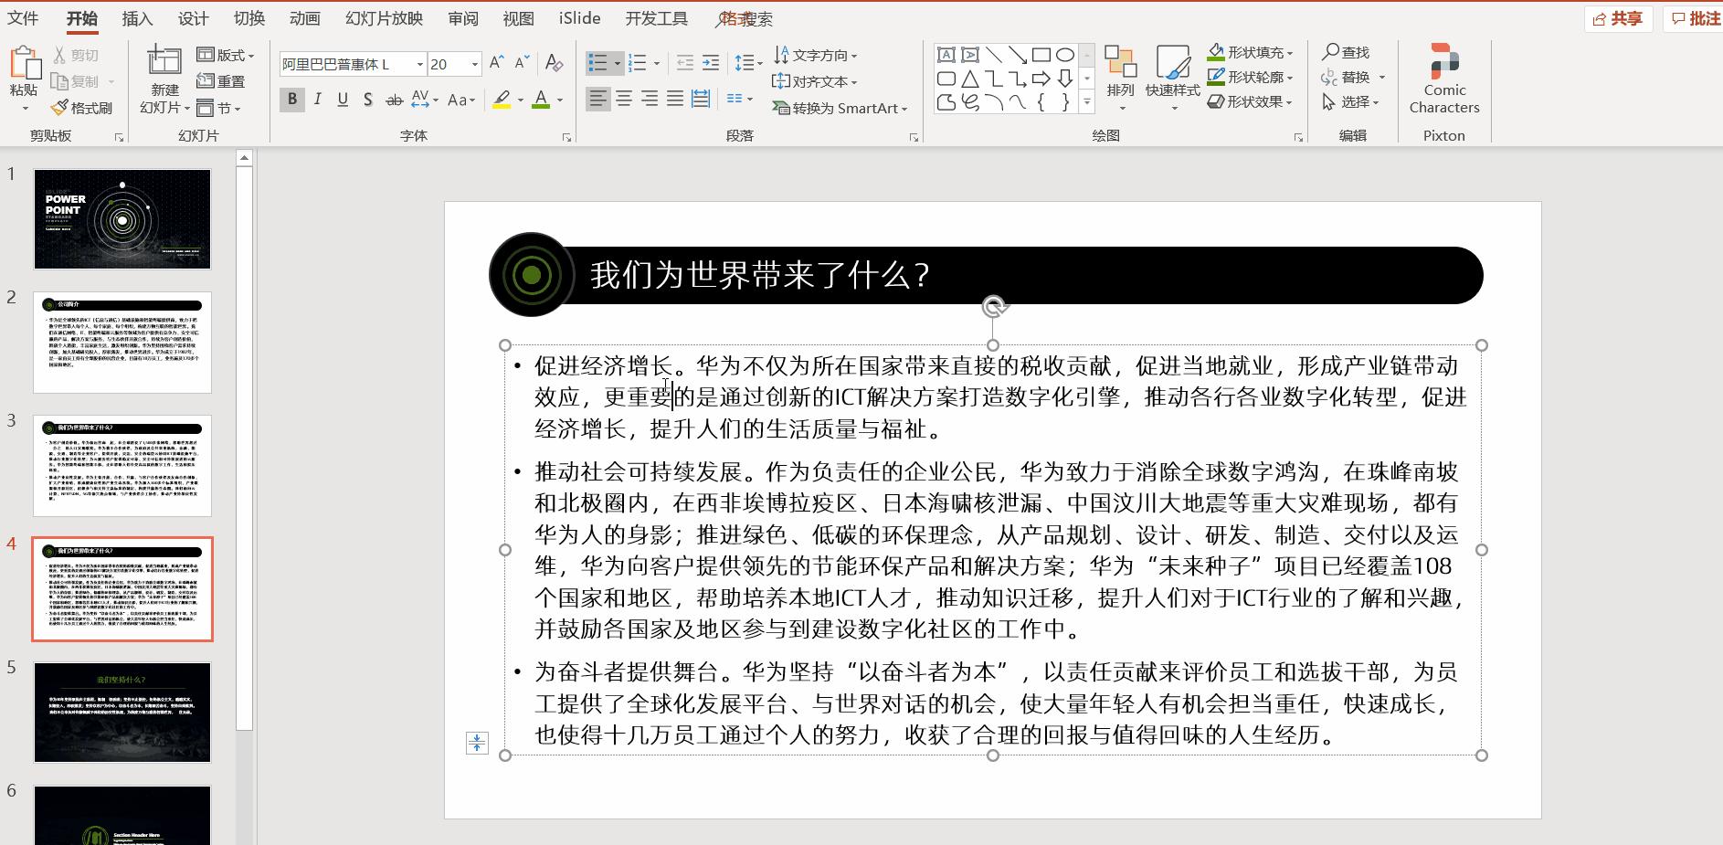Image resolution: width=1723 pixels, height=845 pixels.
Task: Select the rectangle shape in gallery
Action: click(1041, 55)
